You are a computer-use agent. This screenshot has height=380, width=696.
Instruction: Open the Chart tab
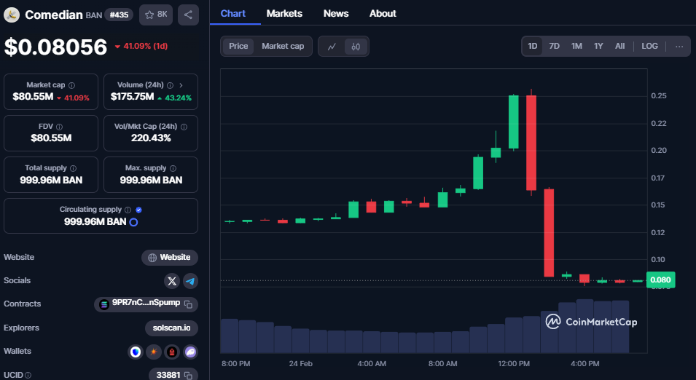(233, 13)
